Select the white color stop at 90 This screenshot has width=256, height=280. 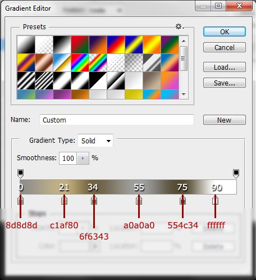coord(215,200)
